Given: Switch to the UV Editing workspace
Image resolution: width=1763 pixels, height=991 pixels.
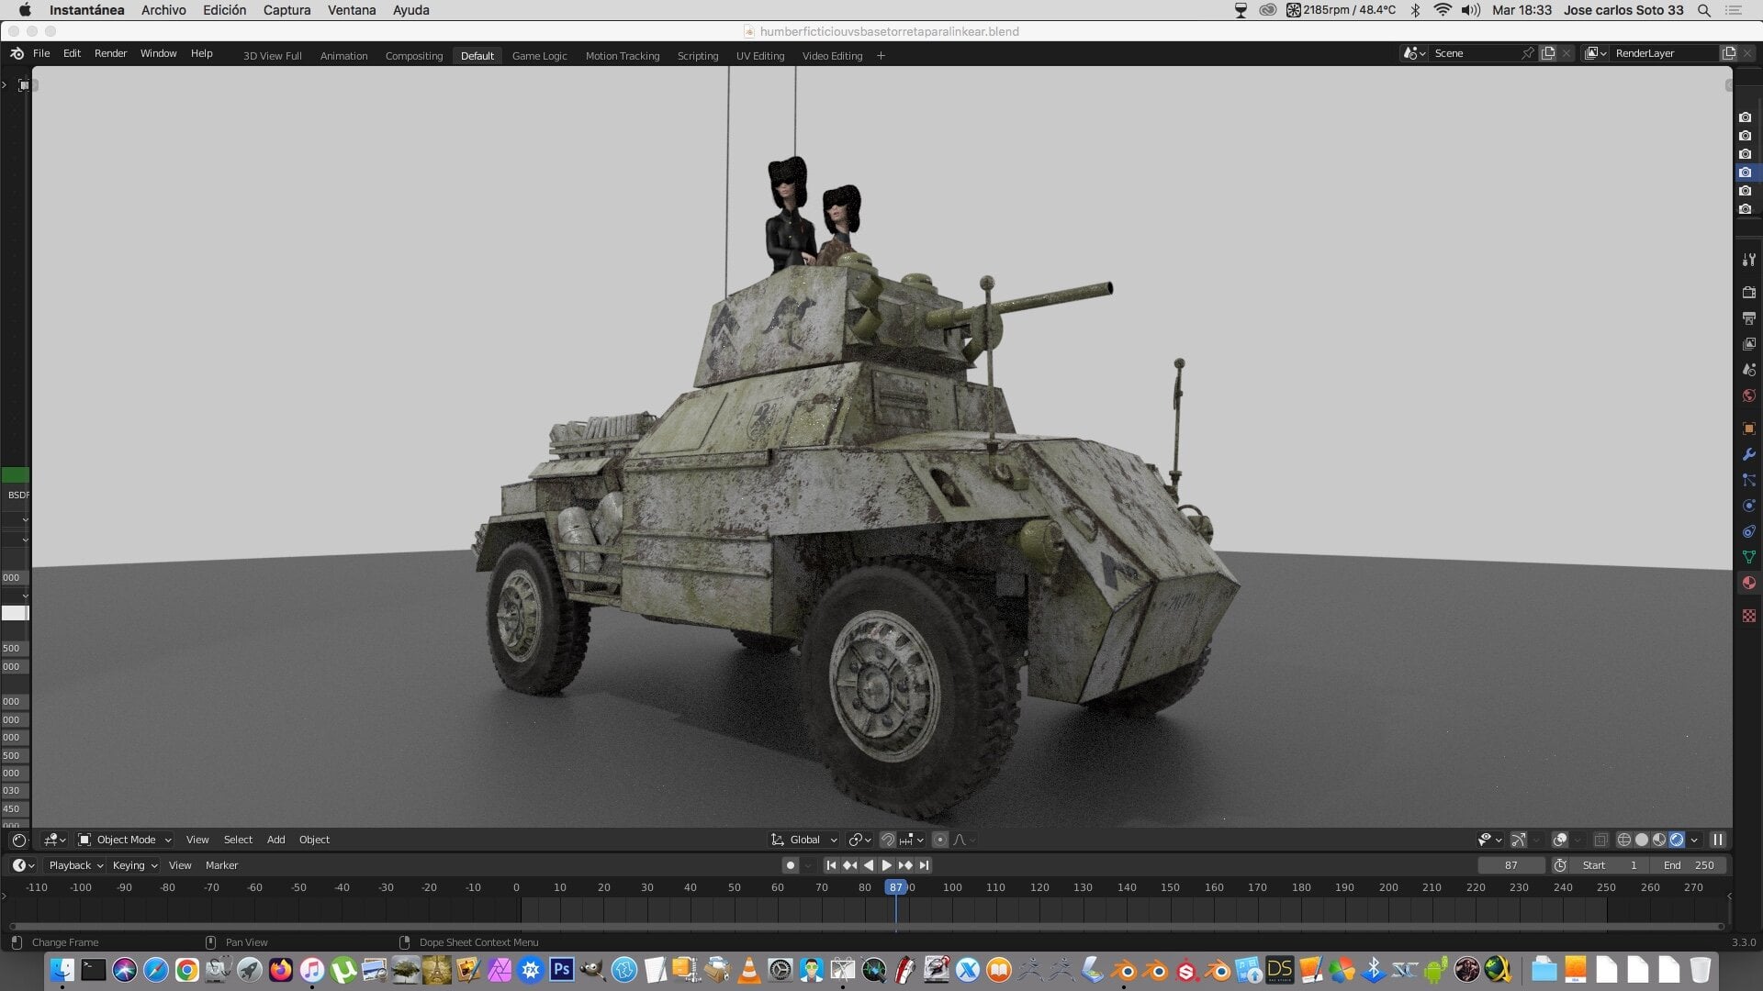Looking at the screenshot, I should coord(759,56).
